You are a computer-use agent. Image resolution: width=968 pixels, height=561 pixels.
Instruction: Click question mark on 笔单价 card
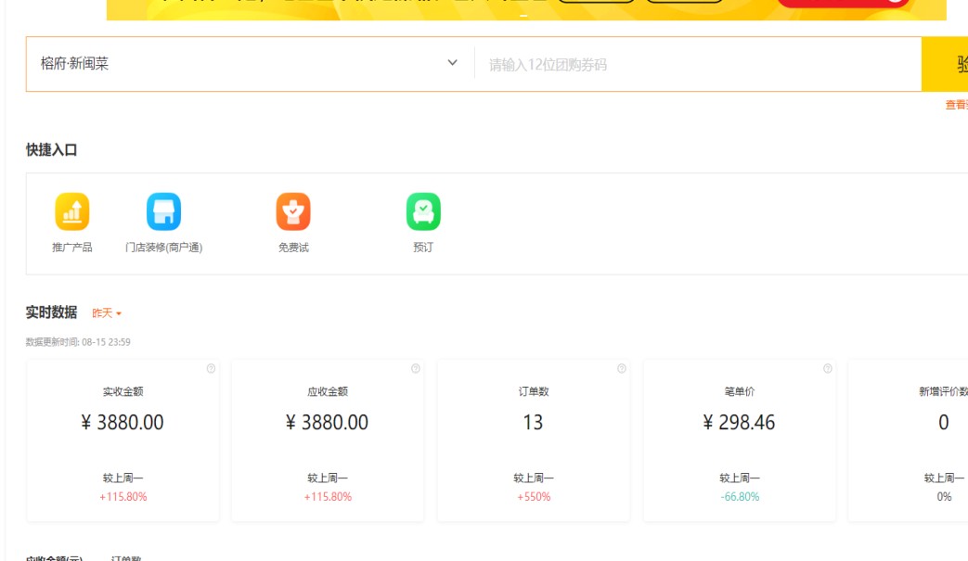[x=827, y=369]
